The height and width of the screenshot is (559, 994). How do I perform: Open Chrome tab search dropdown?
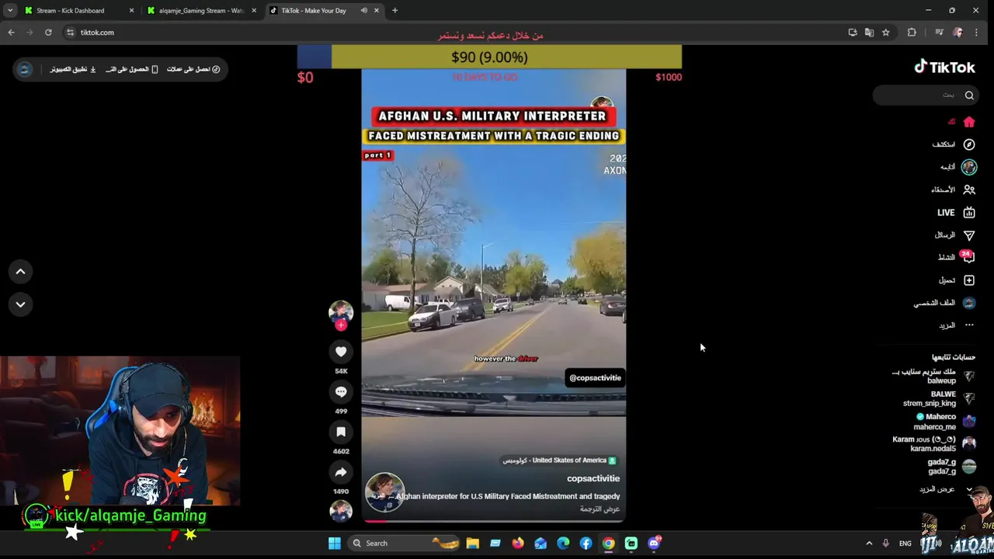tap(10, 10)
